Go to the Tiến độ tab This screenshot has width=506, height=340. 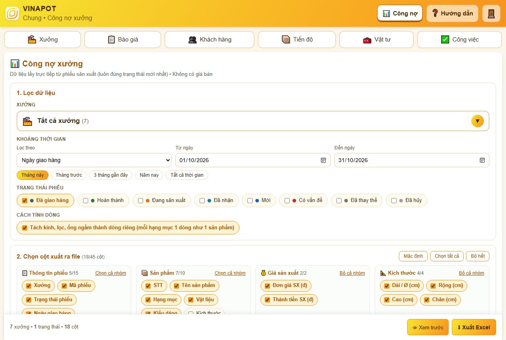(x=297, y=40)
